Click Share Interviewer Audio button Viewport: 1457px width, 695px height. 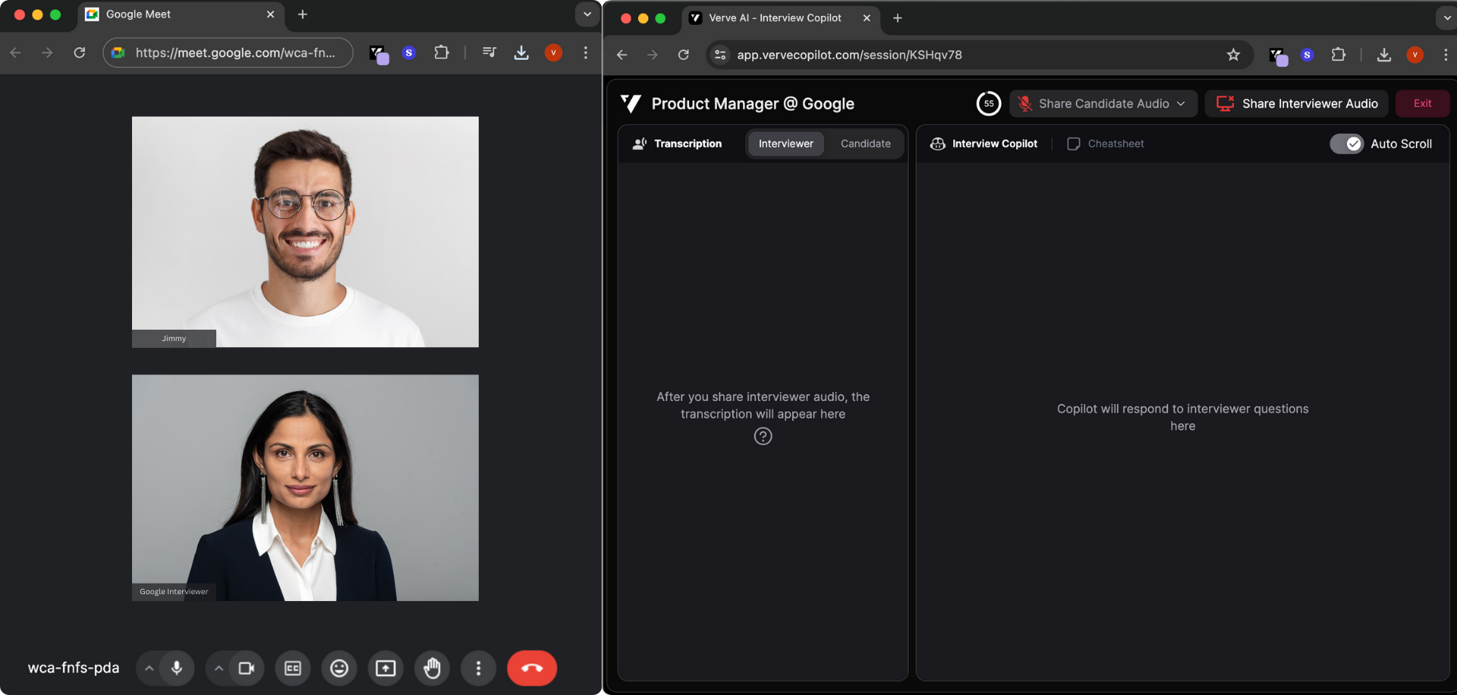(x=1297, y=104)
